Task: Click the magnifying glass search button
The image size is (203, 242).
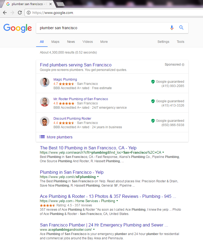Action: coord(181,28)
